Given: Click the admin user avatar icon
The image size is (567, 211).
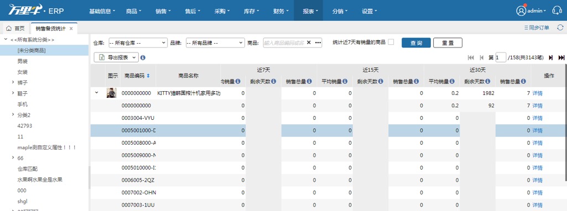Looking at the screenshot, I should [x=521, y=11].
